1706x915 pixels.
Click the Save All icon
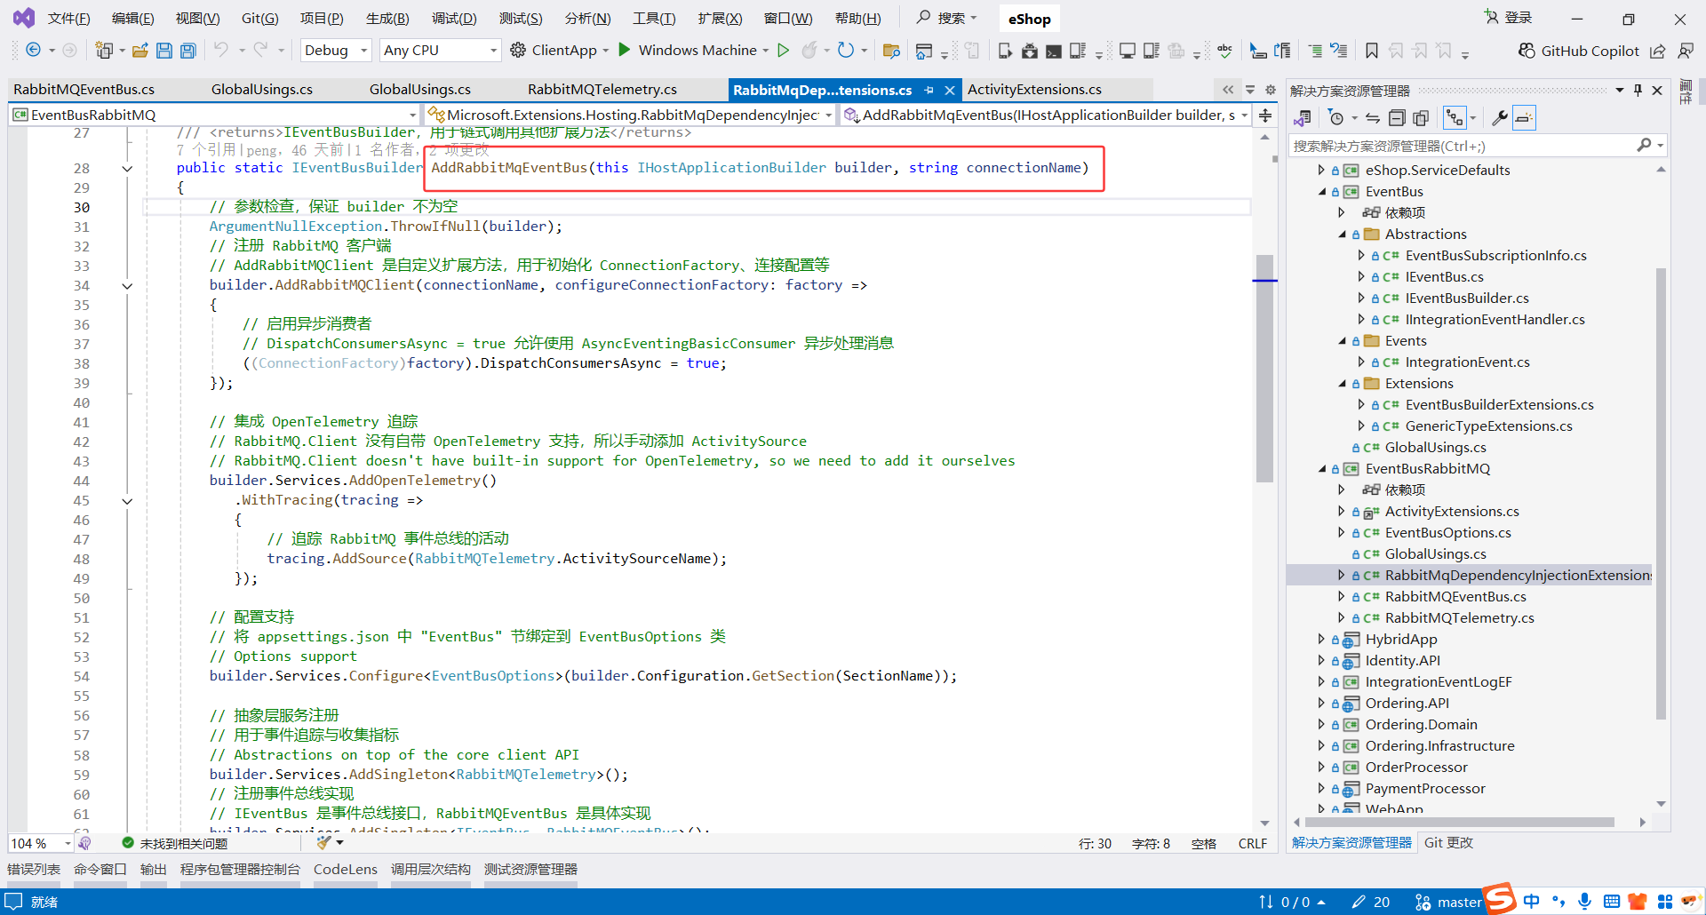[187, 51]
